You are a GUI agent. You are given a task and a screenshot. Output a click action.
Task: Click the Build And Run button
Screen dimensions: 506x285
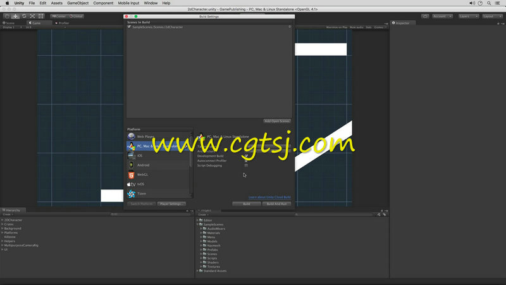(x=276, y=204)
